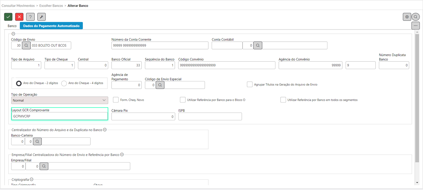Image resolution: width=423 pixels, height=190 pixels.
Task: Focus the Código de Envio number field
Action: pyautogui.click(x=17, y=45)
